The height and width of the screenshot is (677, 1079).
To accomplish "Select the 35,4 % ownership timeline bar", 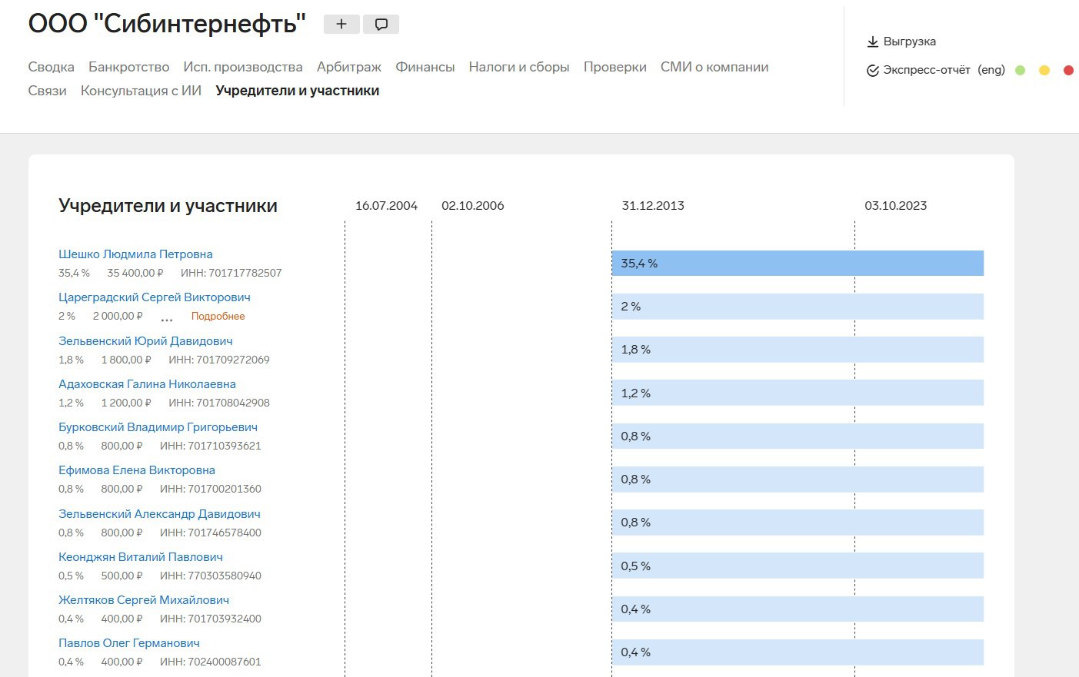I will pos(798,264).
